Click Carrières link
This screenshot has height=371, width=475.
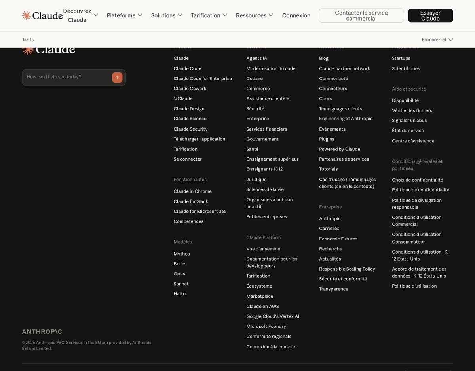(x=329, y=229)
